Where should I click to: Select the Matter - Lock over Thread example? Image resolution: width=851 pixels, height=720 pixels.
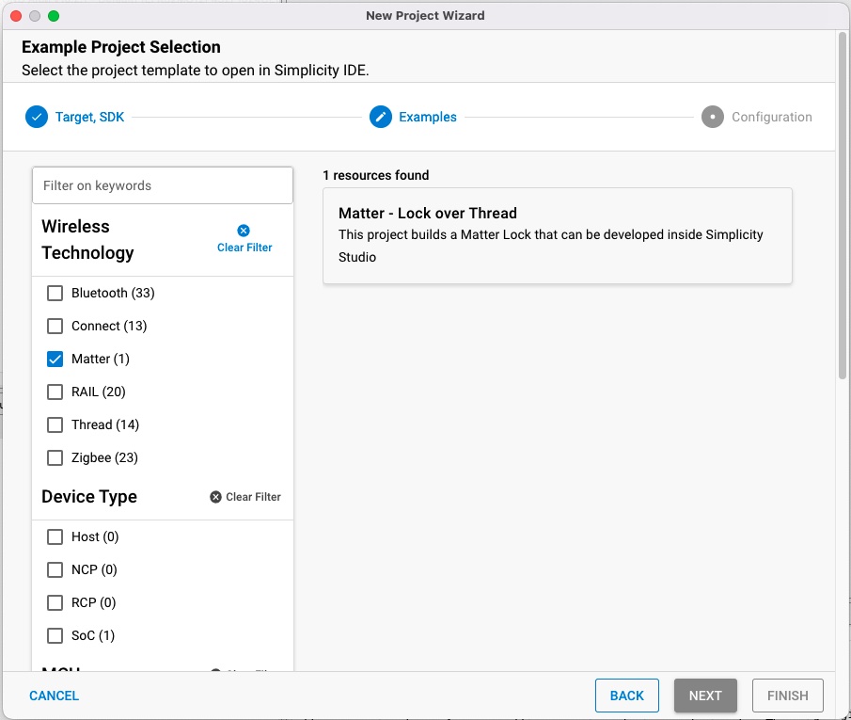coord(558,235)
